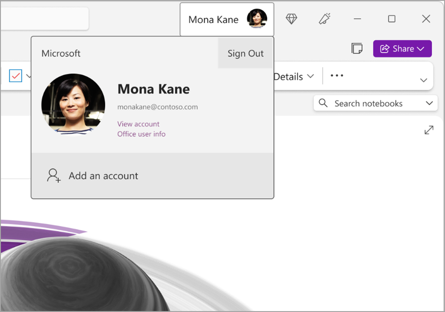
Task: Click the search magnifier in Search notebooks
Action: [323, 103]
